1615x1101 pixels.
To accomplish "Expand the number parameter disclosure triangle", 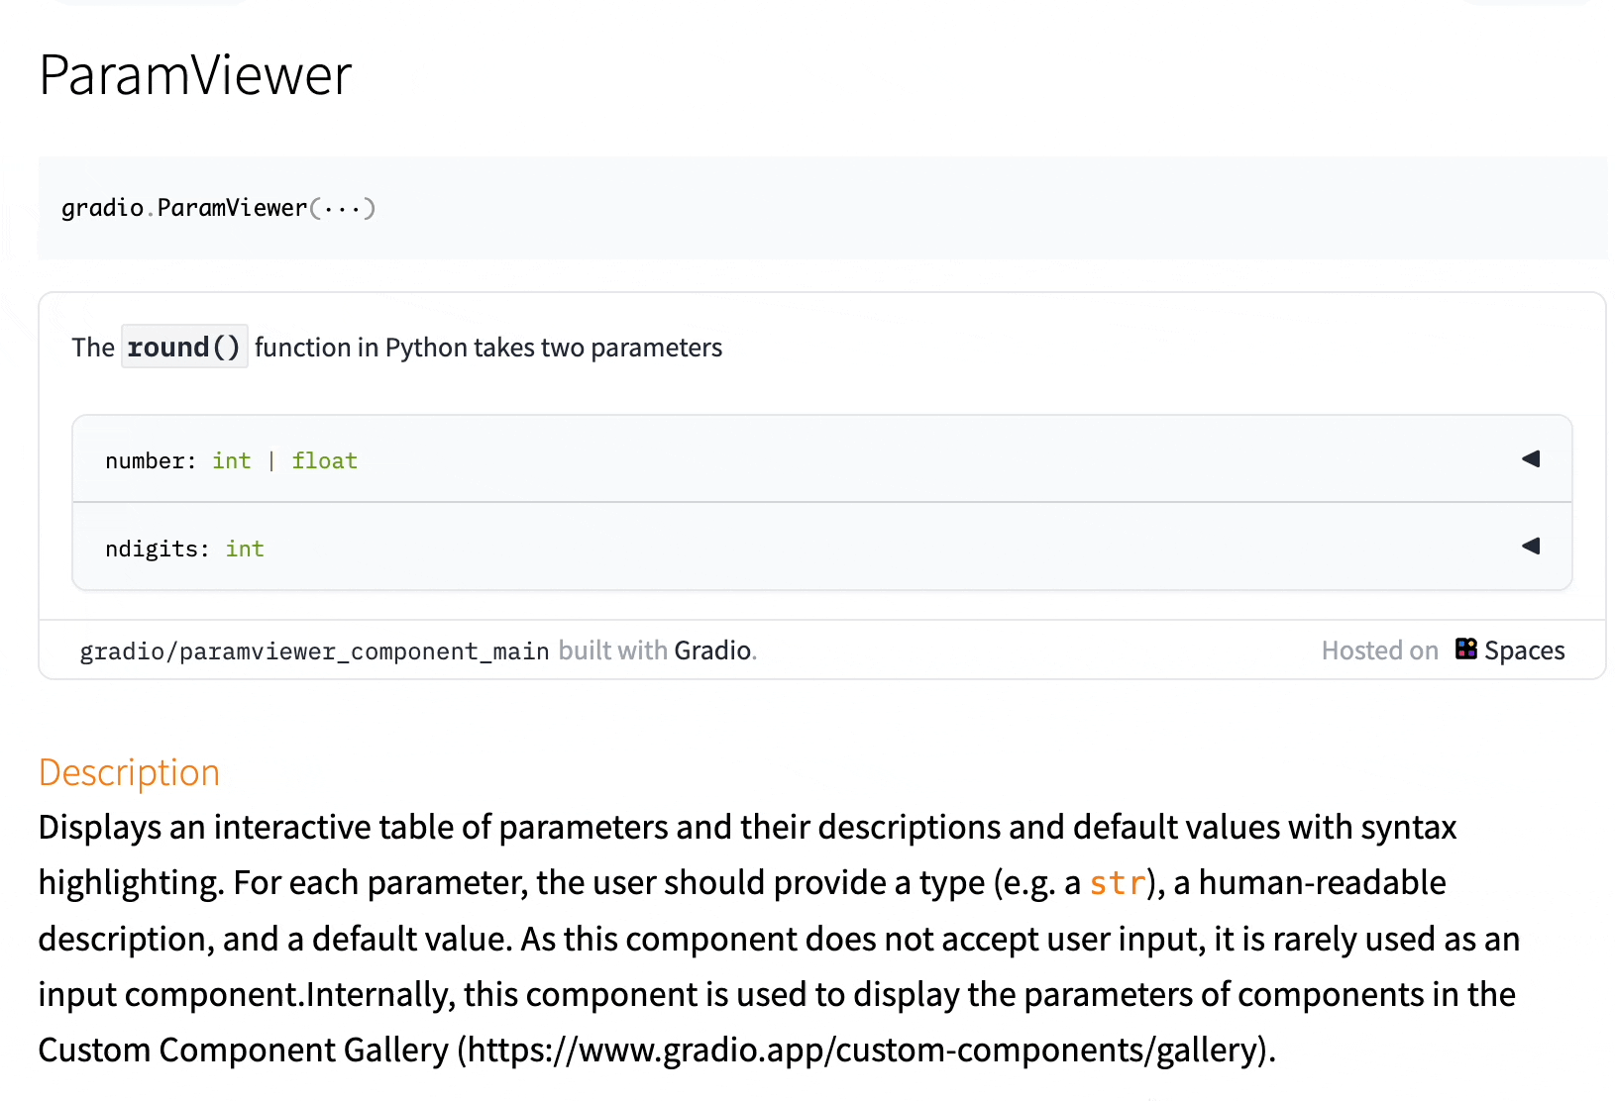I will point(1531,458).
